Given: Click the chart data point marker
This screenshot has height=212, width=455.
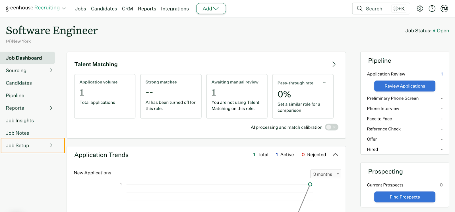Looking at the screenshot, I should (x=310, y=184).
